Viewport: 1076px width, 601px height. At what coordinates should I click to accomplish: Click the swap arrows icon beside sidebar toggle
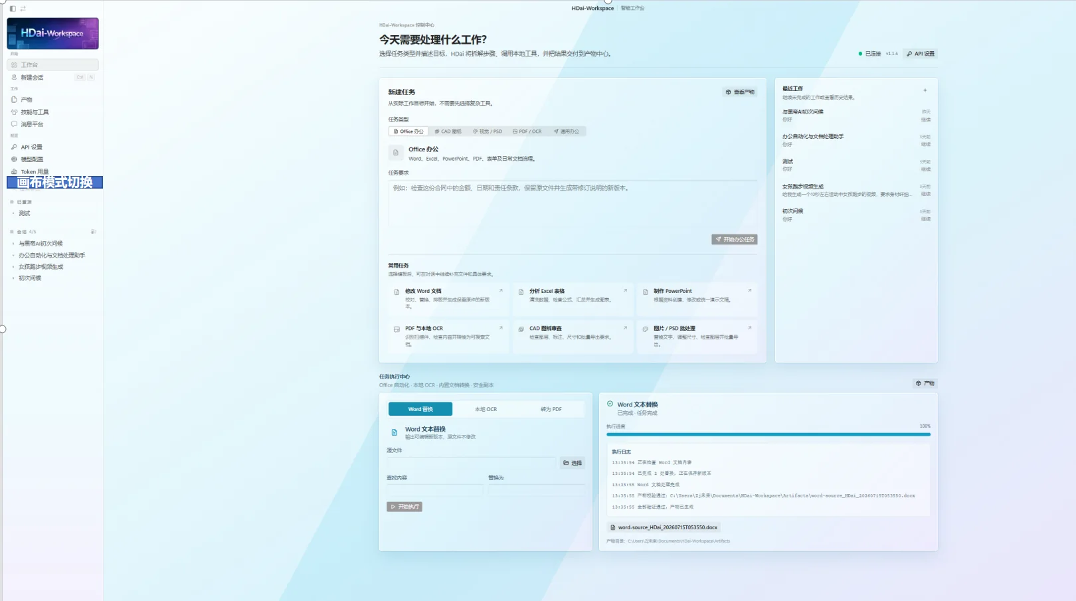(23, 9)
